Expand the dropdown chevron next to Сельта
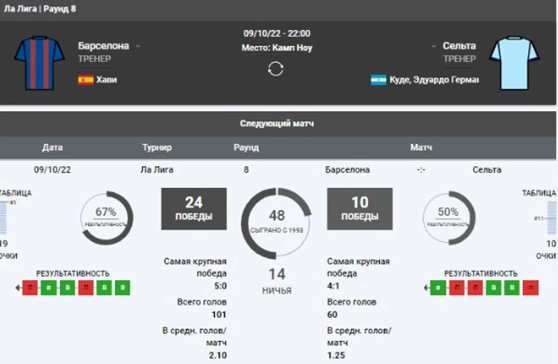This screenshot has height=364, width=558. pyautogui.click(x=433, y=46)
